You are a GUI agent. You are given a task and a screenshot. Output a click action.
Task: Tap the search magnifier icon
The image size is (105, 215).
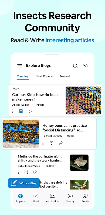(75, 66)
